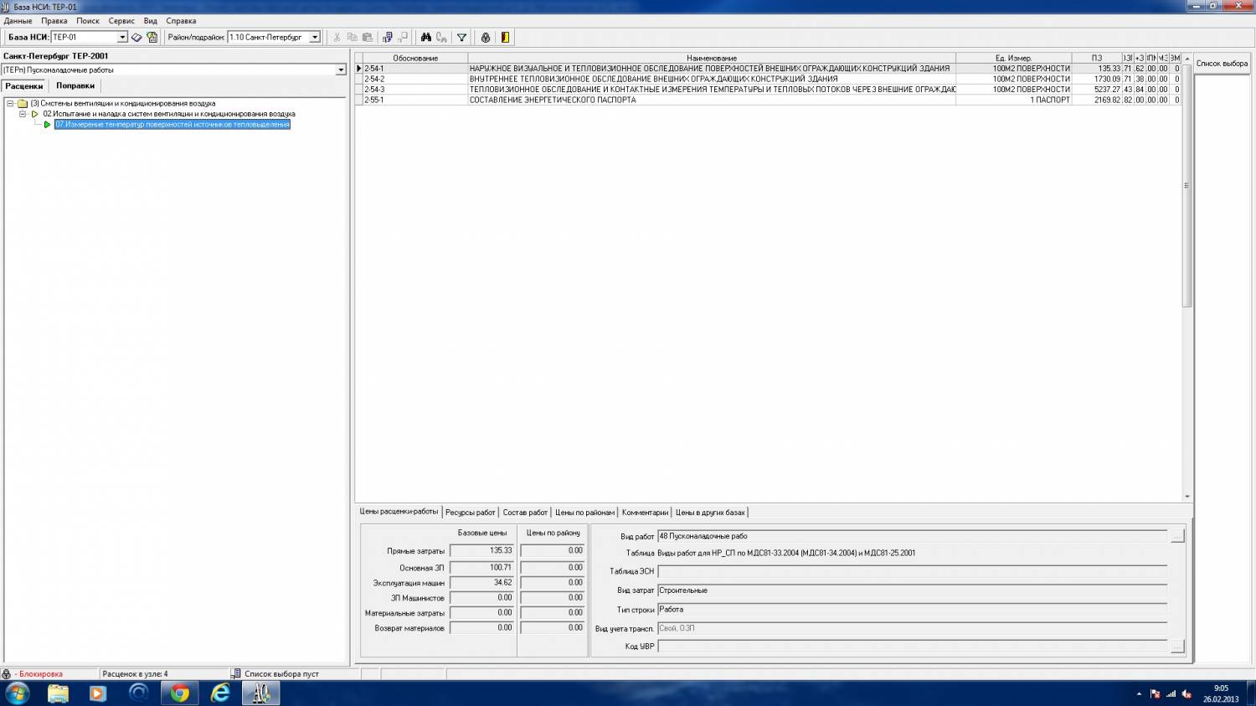
Task: Click the Прямые затраты base price field 135.33
Action: click(x=481, y=551)
